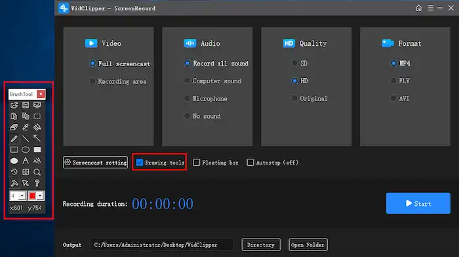The height and width of the screenshot is (257, 459).
Task: Select the paint bucket fill tool
Action: point(37,127)
